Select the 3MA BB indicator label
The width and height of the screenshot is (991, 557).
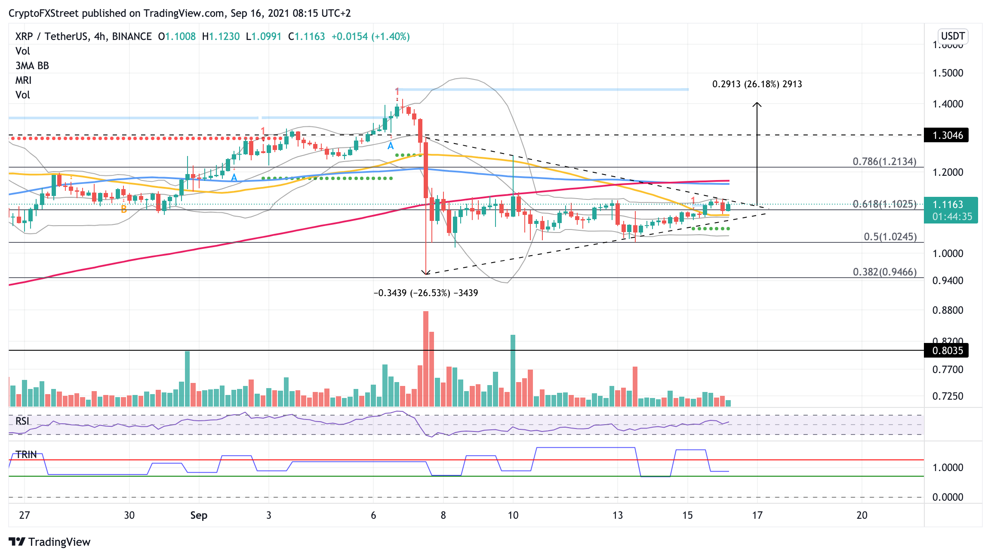coord(32,66)
